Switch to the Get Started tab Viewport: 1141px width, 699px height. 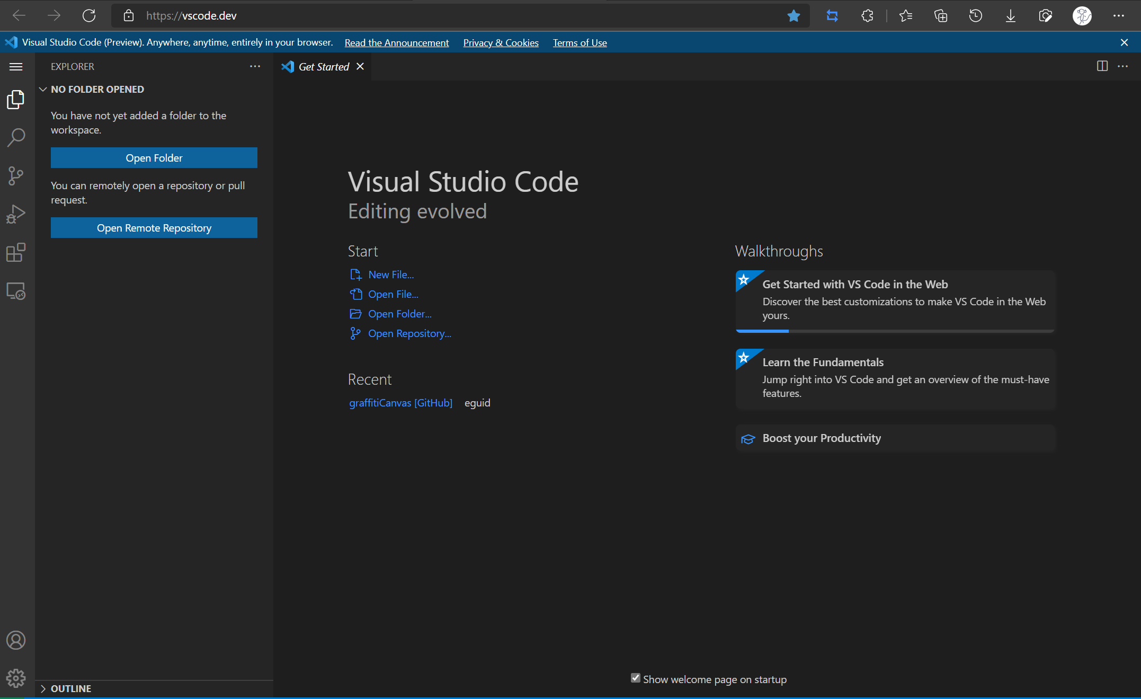click(x=323, y=66)
